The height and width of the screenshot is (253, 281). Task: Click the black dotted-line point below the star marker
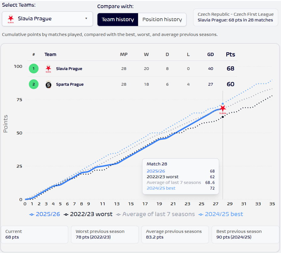pos(222,117)
